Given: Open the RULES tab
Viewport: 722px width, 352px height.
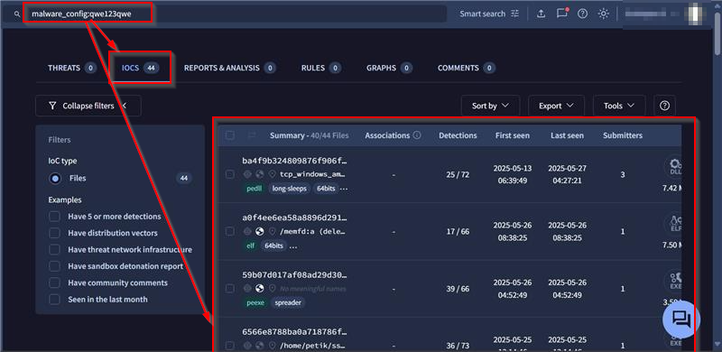Looking at the screenshot, I should click(x=321, y=68).
